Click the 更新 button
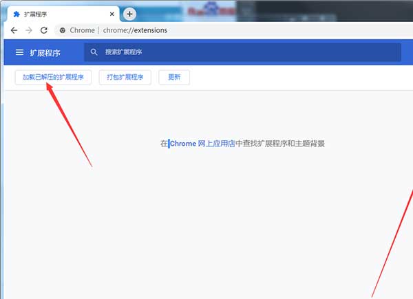The height and width of the screenshot is (299, 413). 174,77
